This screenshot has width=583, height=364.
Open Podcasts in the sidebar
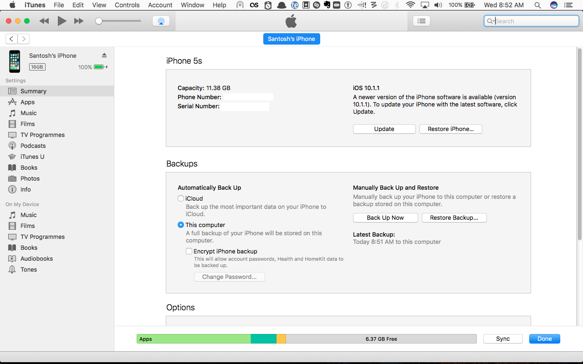(57, 146)
